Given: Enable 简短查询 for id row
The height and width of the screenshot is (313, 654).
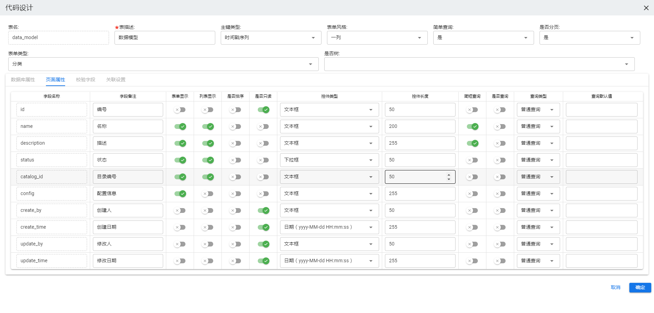Looking at the screenshot, I should [x=472, y=110].
